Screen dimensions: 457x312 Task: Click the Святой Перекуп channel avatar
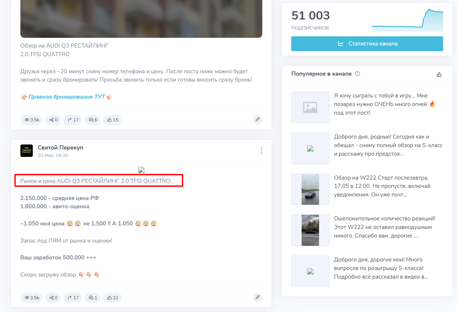point(27,151)
